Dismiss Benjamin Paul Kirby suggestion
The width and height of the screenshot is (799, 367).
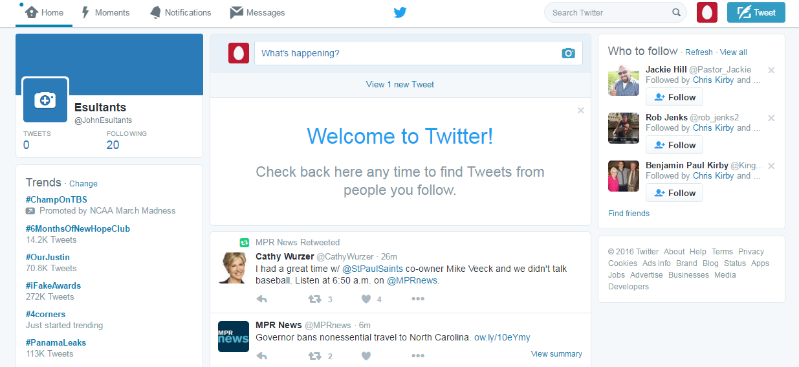pos(771,166)
